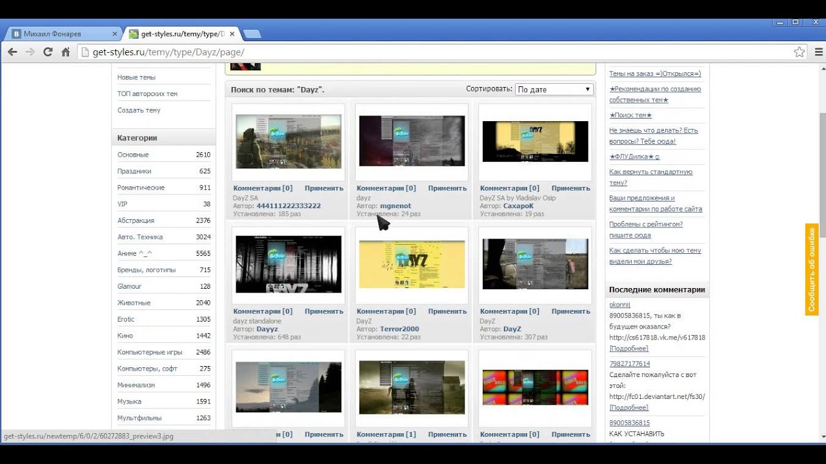The height and width of the screenshot is (464, 826).
Task: Bookmark this page with the star icon
Action: click(x=800, y=52)
